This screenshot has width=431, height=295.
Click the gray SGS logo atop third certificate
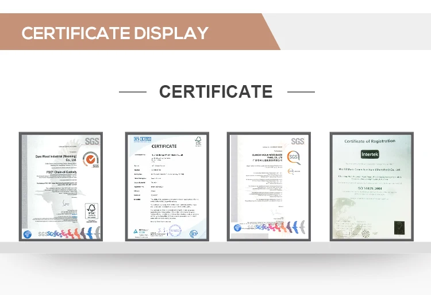[x=298, y=141]
